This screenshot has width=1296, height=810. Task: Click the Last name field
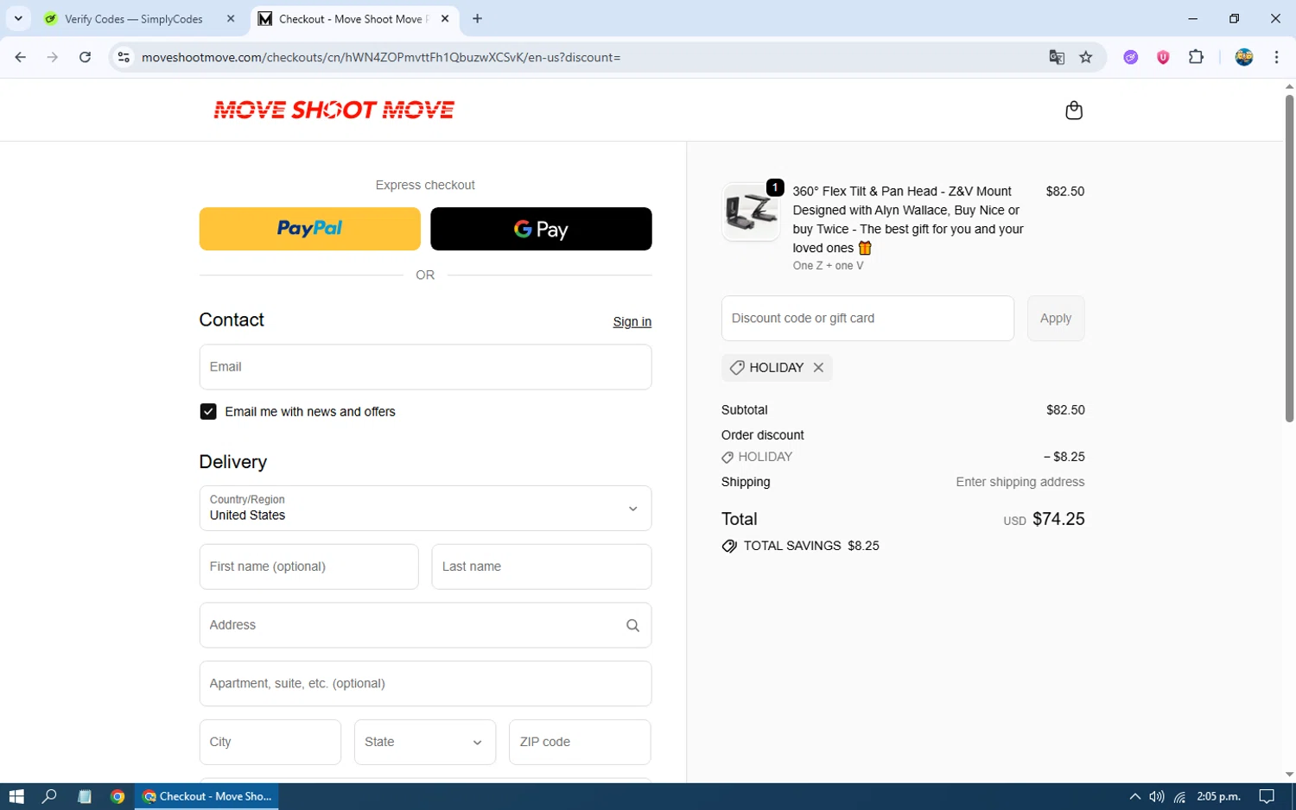pyautogui.click(x=542, y=566)
